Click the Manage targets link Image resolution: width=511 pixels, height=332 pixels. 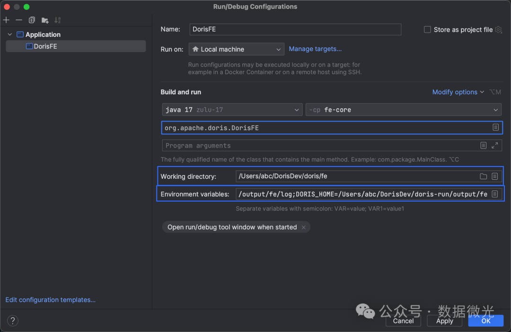[x=315, y=49]
